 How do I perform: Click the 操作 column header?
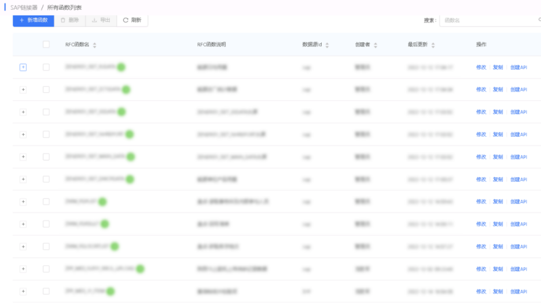tap(481, 45)
